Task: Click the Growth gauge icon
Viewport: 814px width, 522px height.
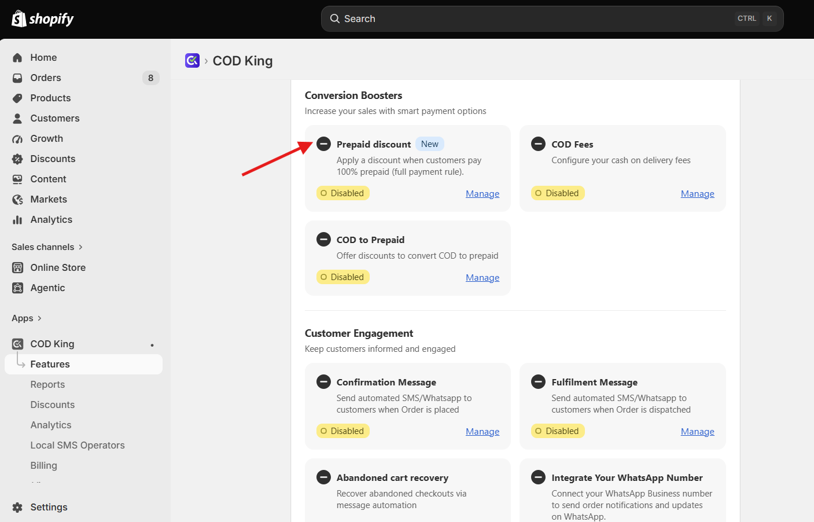Action: click(x=18, y=139)
